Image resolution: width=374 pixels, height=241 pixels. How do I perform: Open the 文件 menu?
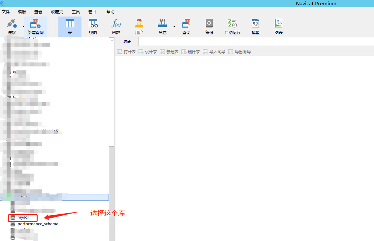coord(6,12)
